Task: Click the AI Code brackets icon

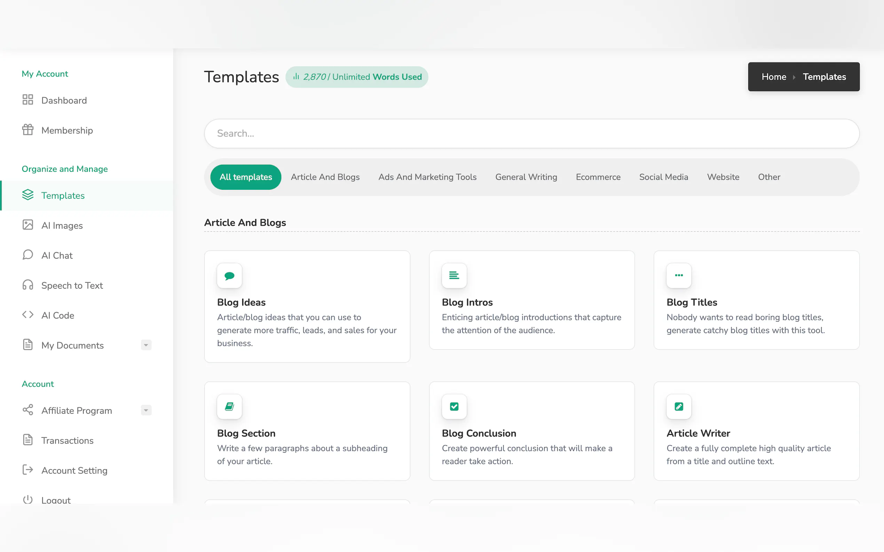Action: click(28, 315)
